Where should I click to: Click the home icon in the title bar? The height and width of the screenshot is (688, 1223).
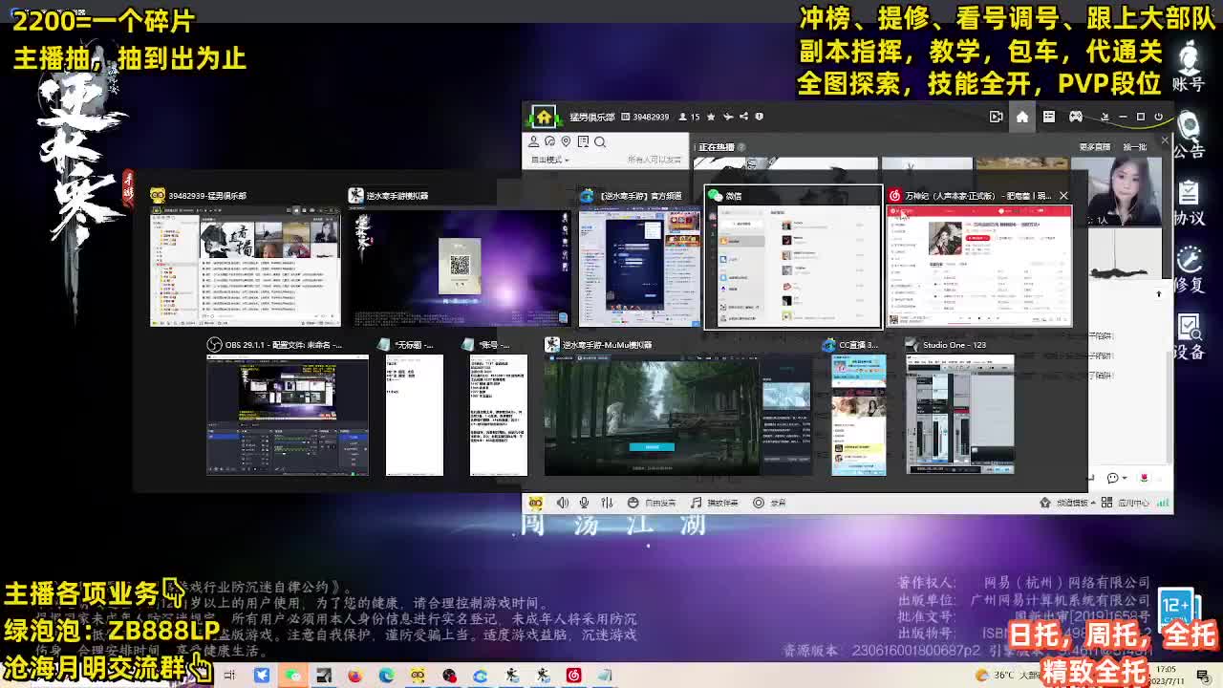pos(1022,117)
